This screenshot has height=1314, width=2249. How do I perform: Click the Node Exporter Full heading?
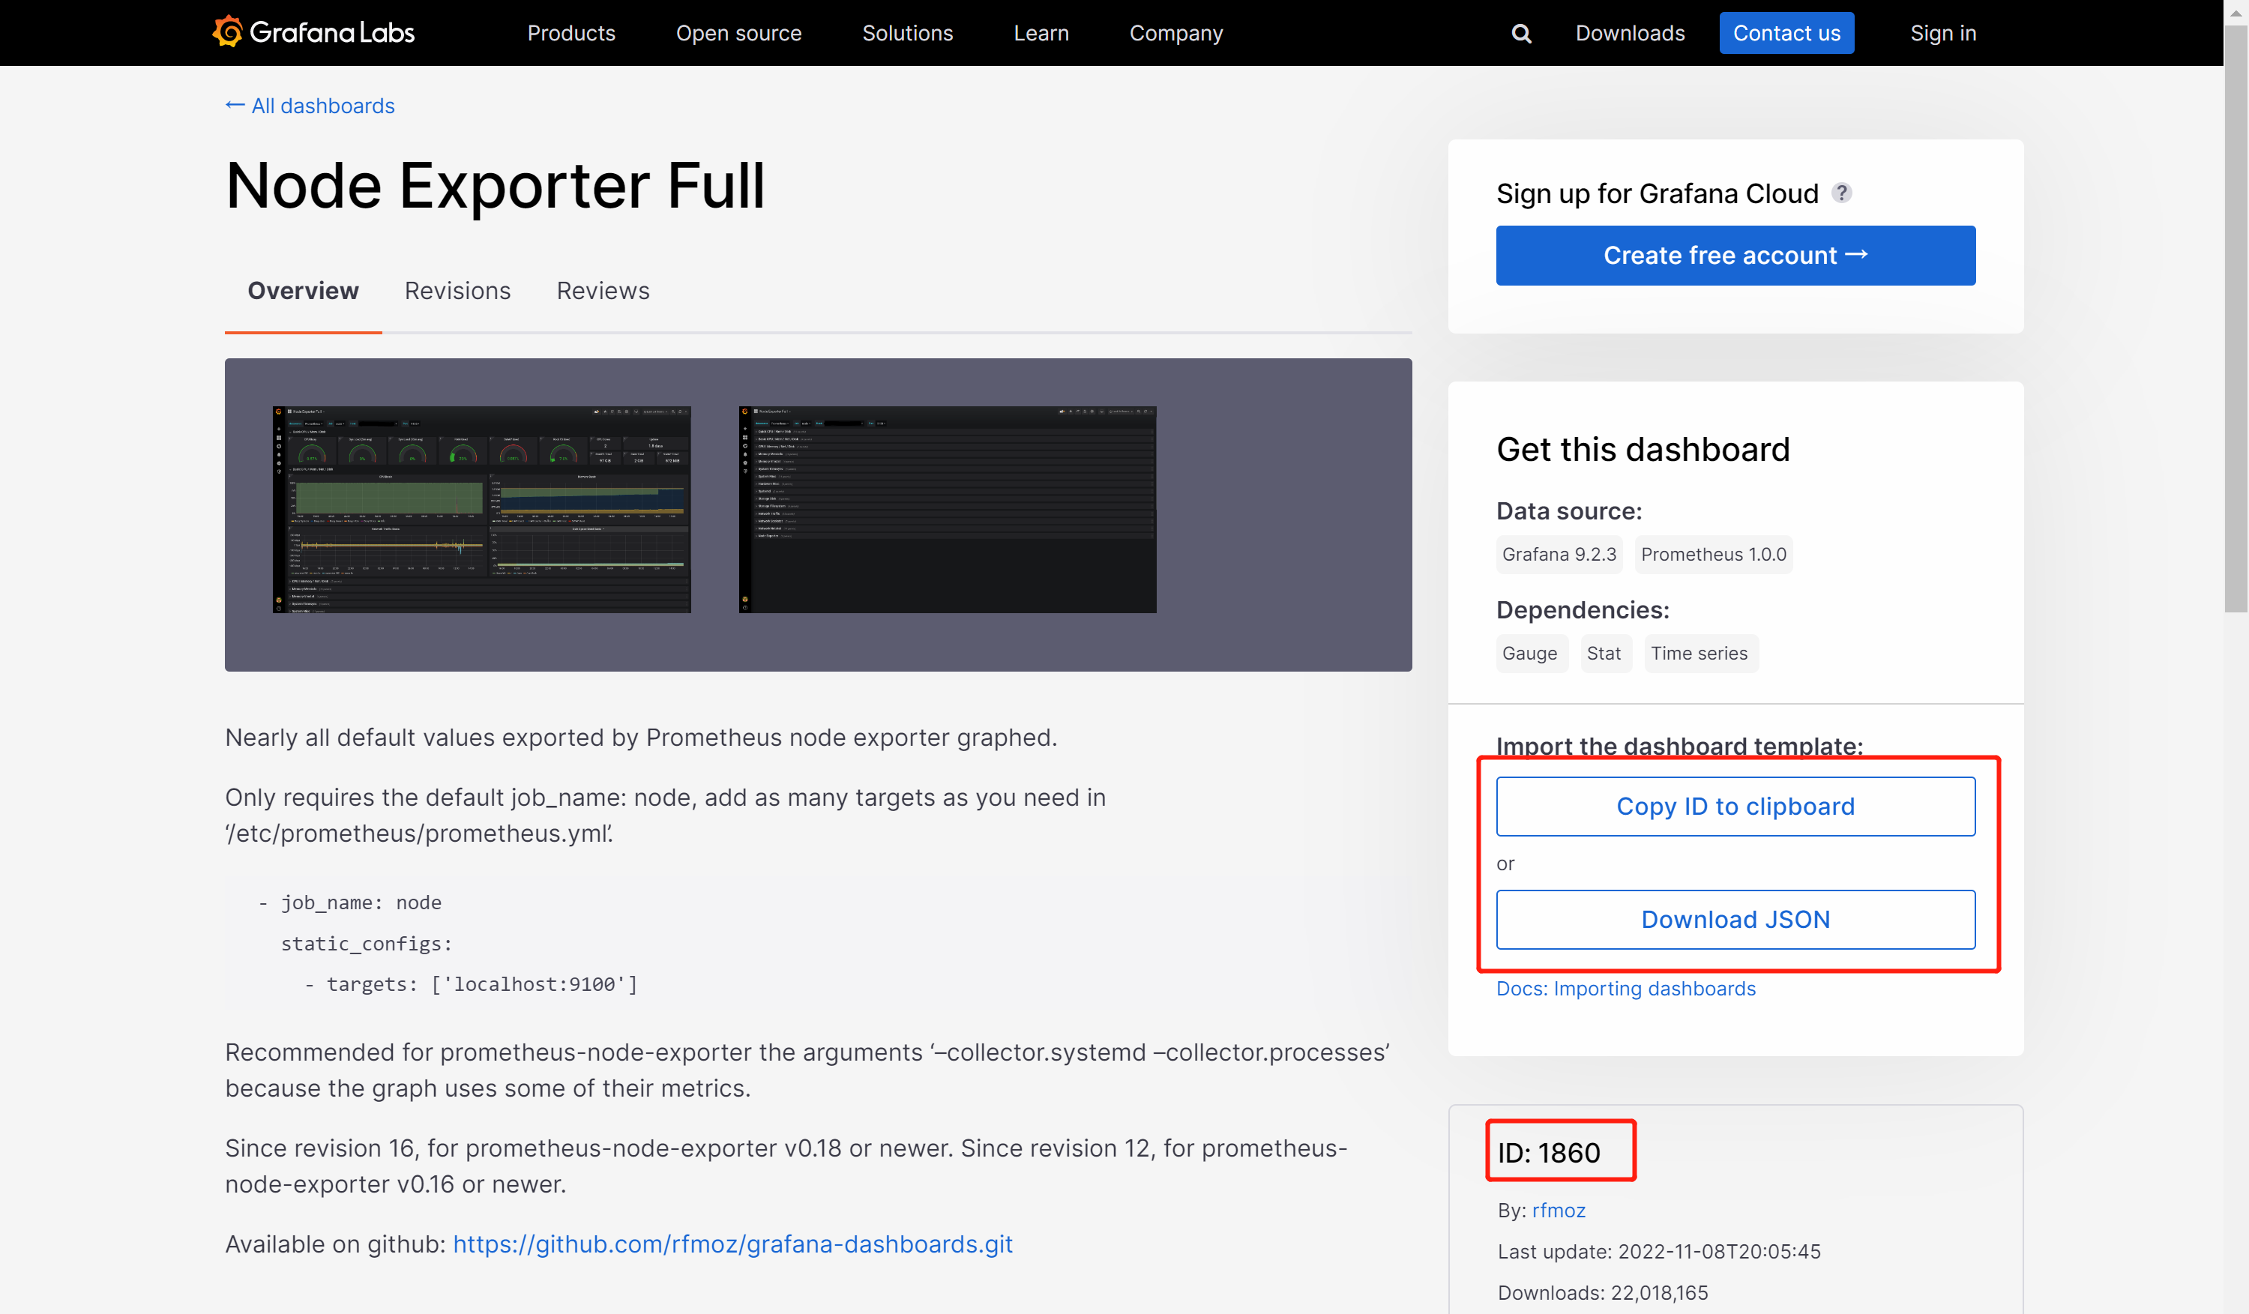496,187
